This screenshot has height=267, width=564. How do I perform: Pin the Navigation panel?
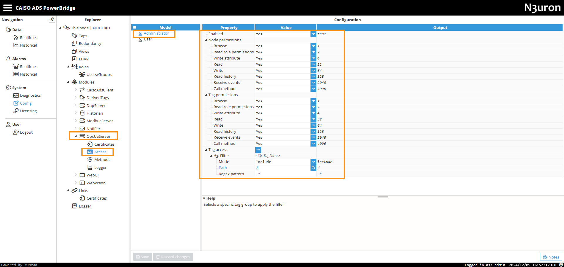52,19
